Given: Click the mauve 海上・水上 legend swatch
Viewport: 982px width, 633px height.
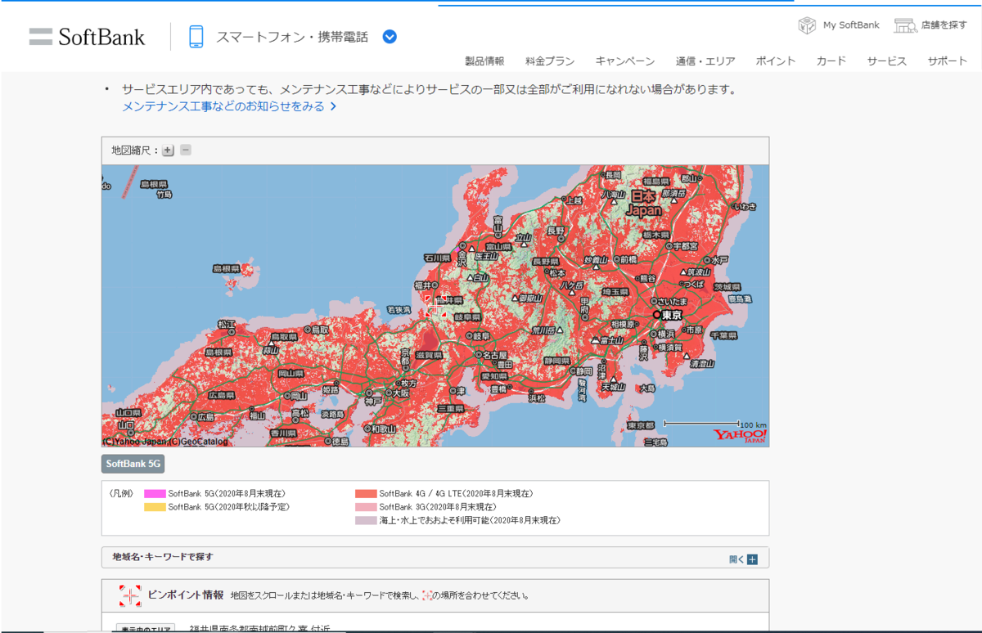Looking at the screenshot, I should [x=366, y=520].
